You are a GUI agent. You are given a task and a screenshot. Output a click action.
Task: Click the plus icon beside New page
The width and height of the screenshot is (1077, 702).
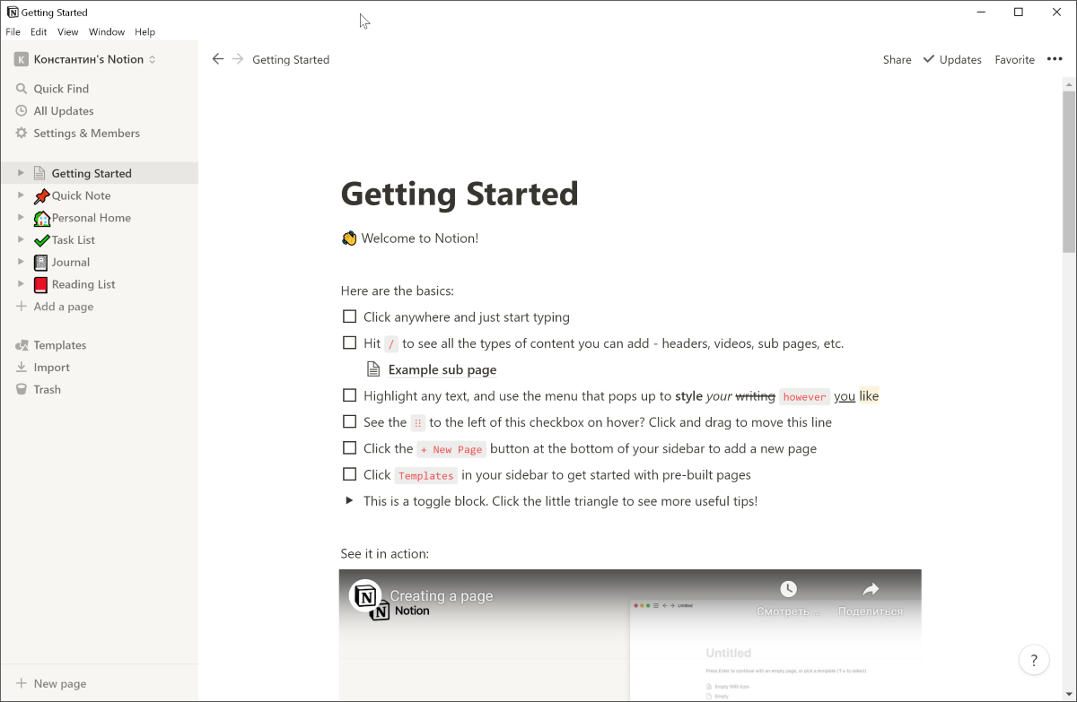[x=22, y=683]
